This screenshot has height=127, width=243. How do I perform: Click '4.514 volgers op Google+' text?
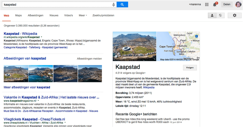click(130, 73)
